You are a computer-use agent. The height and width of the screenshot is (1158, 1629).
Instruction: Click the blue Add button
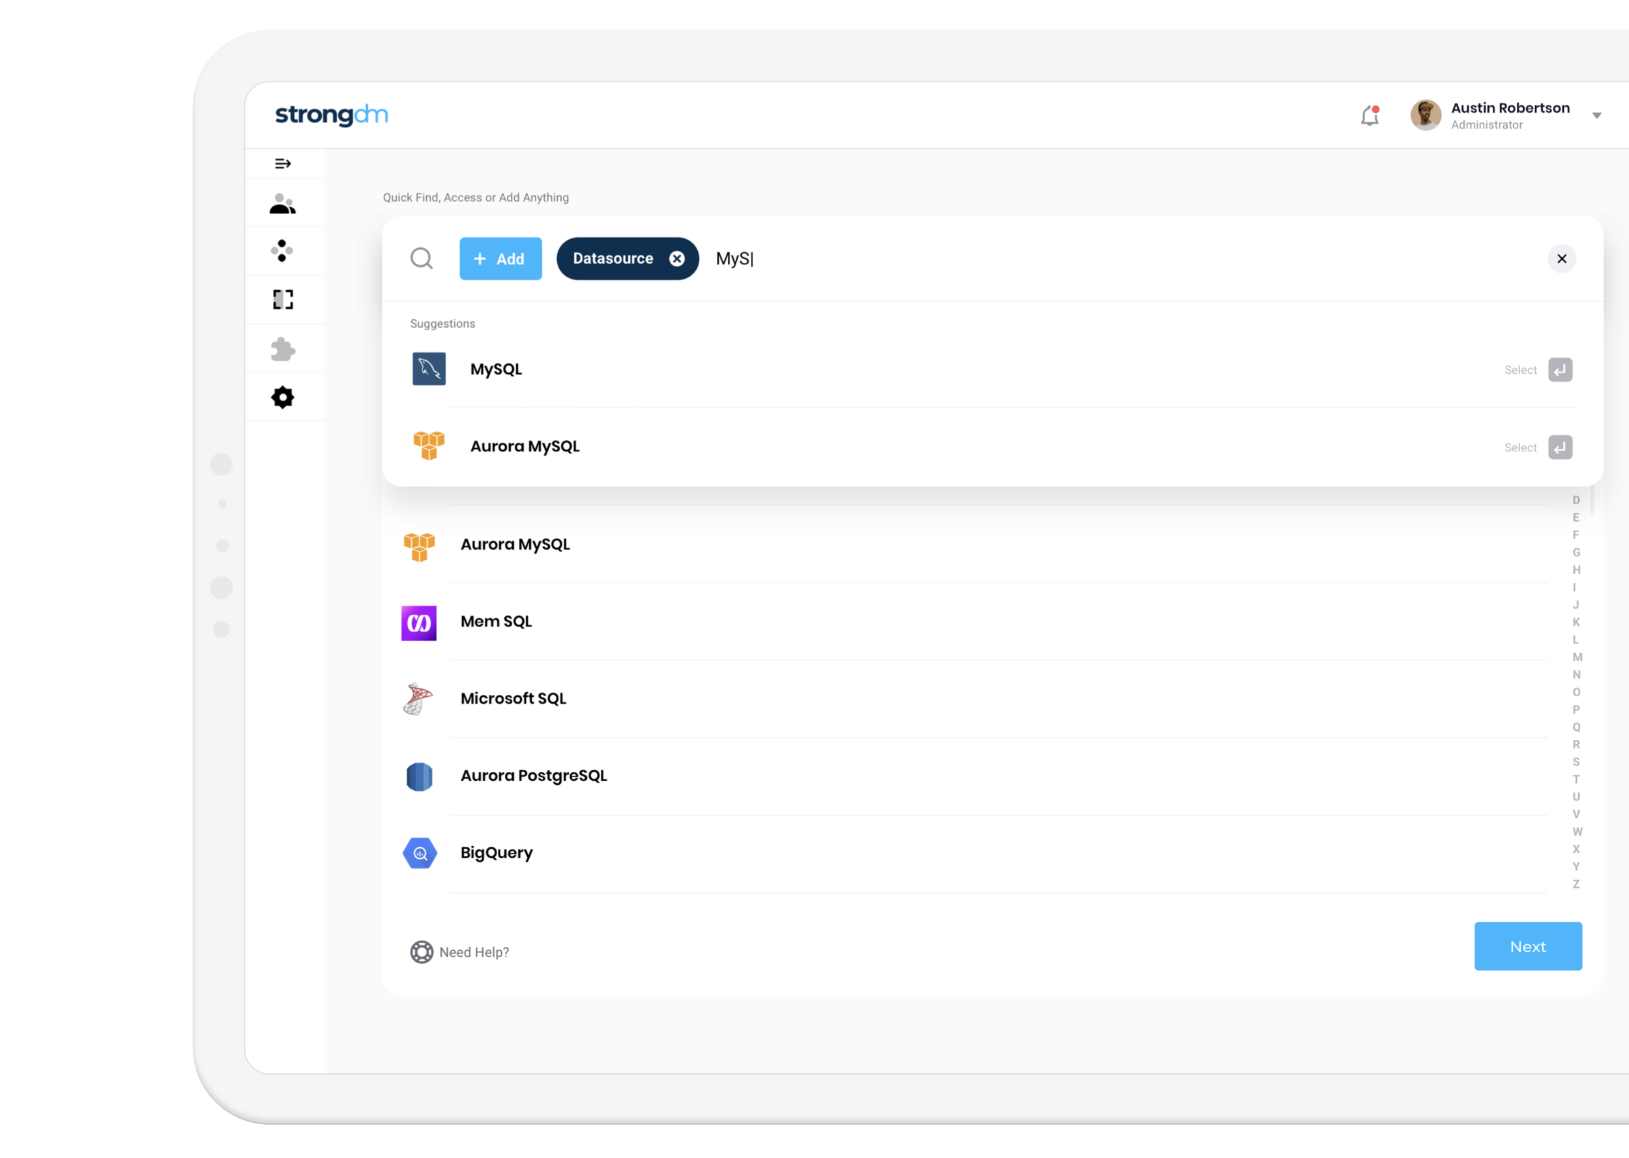pyautogui.click(x=500, y=259)
